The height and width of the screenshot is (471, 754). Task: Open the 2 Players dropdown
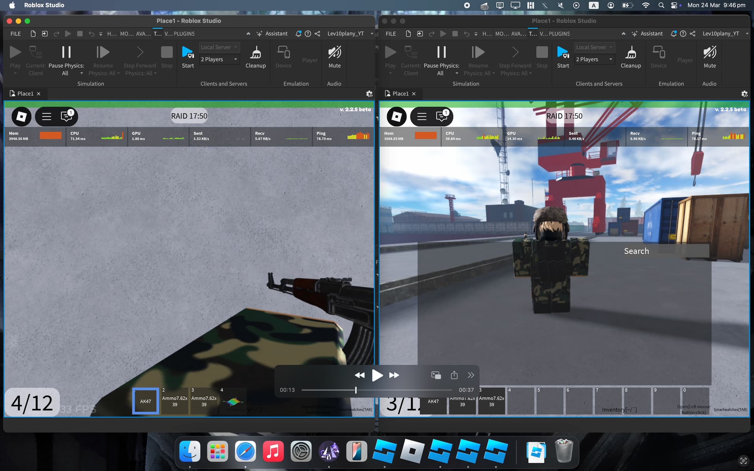tap(218, 59)
